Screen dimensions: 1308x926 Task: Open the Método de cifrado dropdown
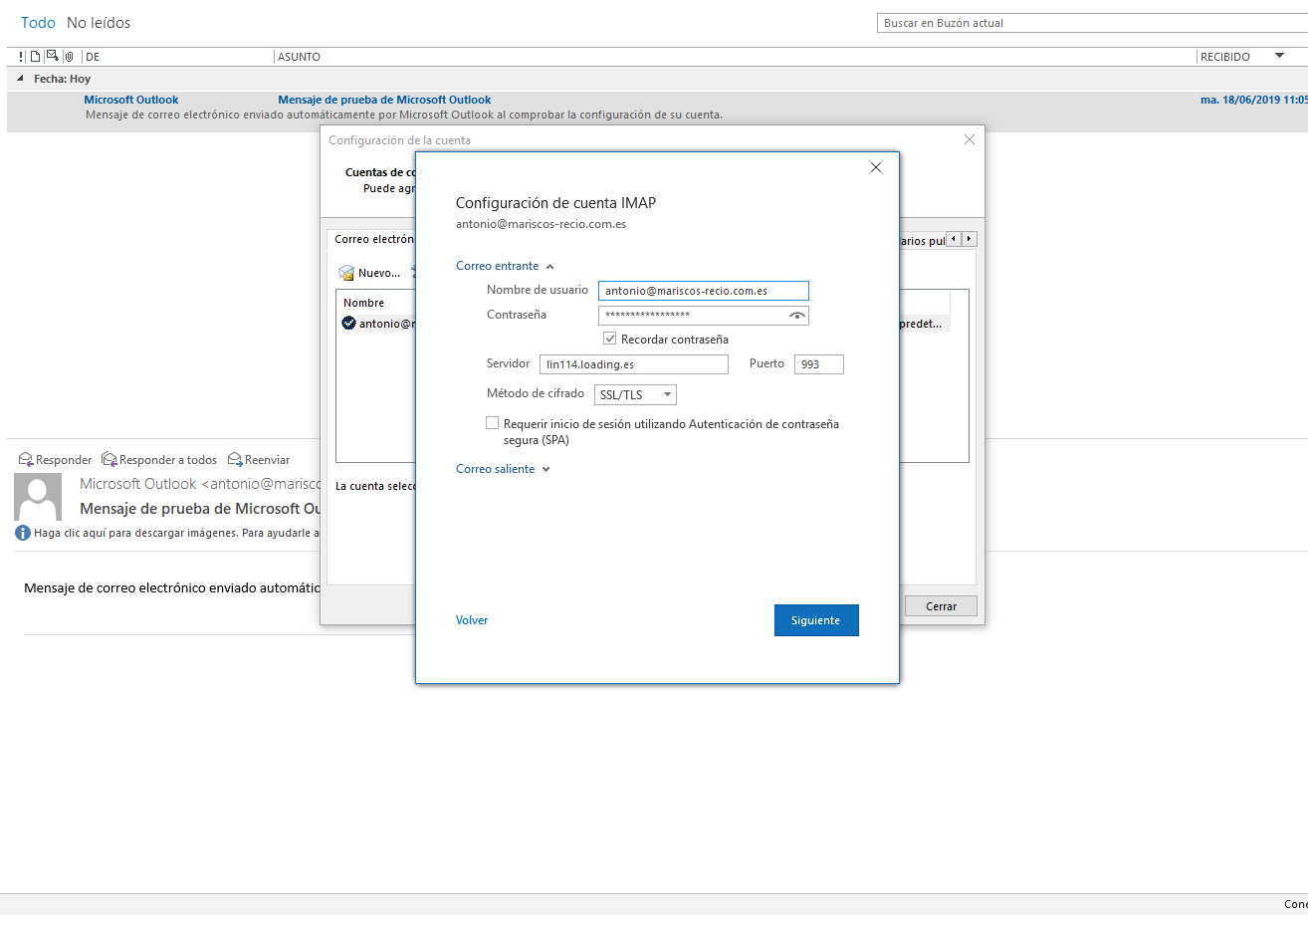coord(635,395)
